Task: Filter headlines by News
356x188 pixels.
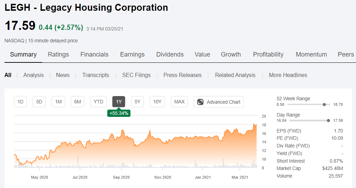Action: [63, 75]
